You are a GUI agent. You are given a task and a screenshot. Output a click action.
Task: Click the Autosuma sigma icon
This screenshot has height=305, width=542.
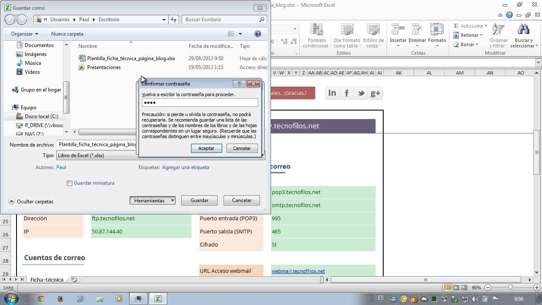(x=456, y=26)
